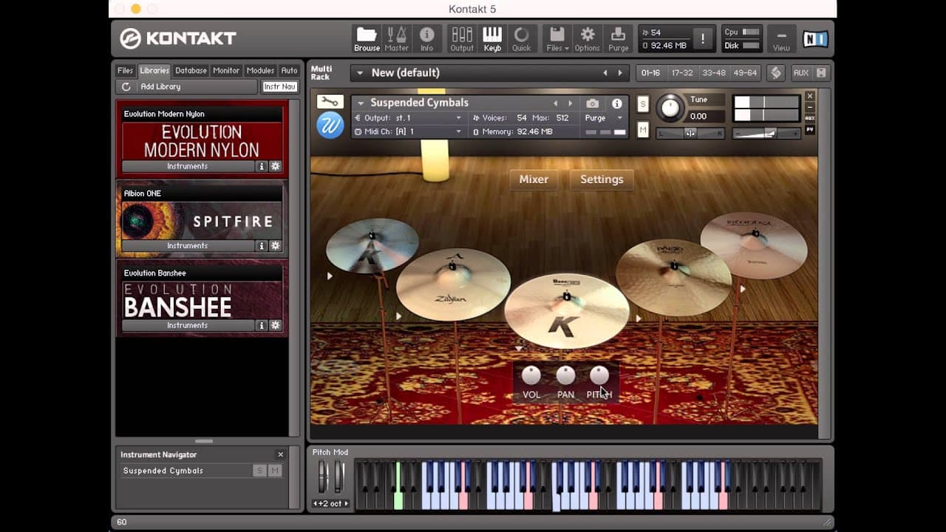
Task: Show rack page 49-64
Action: tap(744, 72)
